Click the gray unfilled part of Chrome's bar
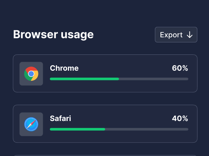 pyautogui.click(x=153, y=79)
